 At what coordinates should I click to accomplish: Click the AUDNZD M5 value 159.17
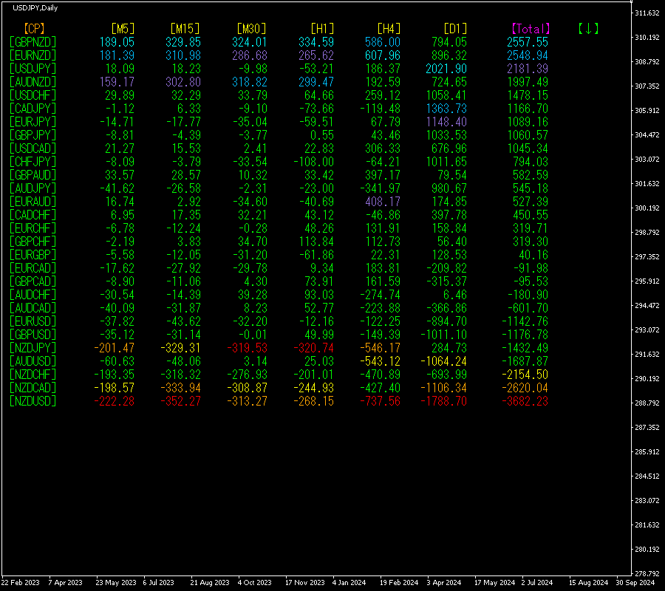click(117, 82)
